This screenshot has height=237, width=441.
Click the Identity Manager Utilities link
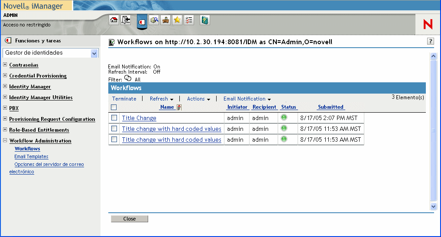(41, 97)
